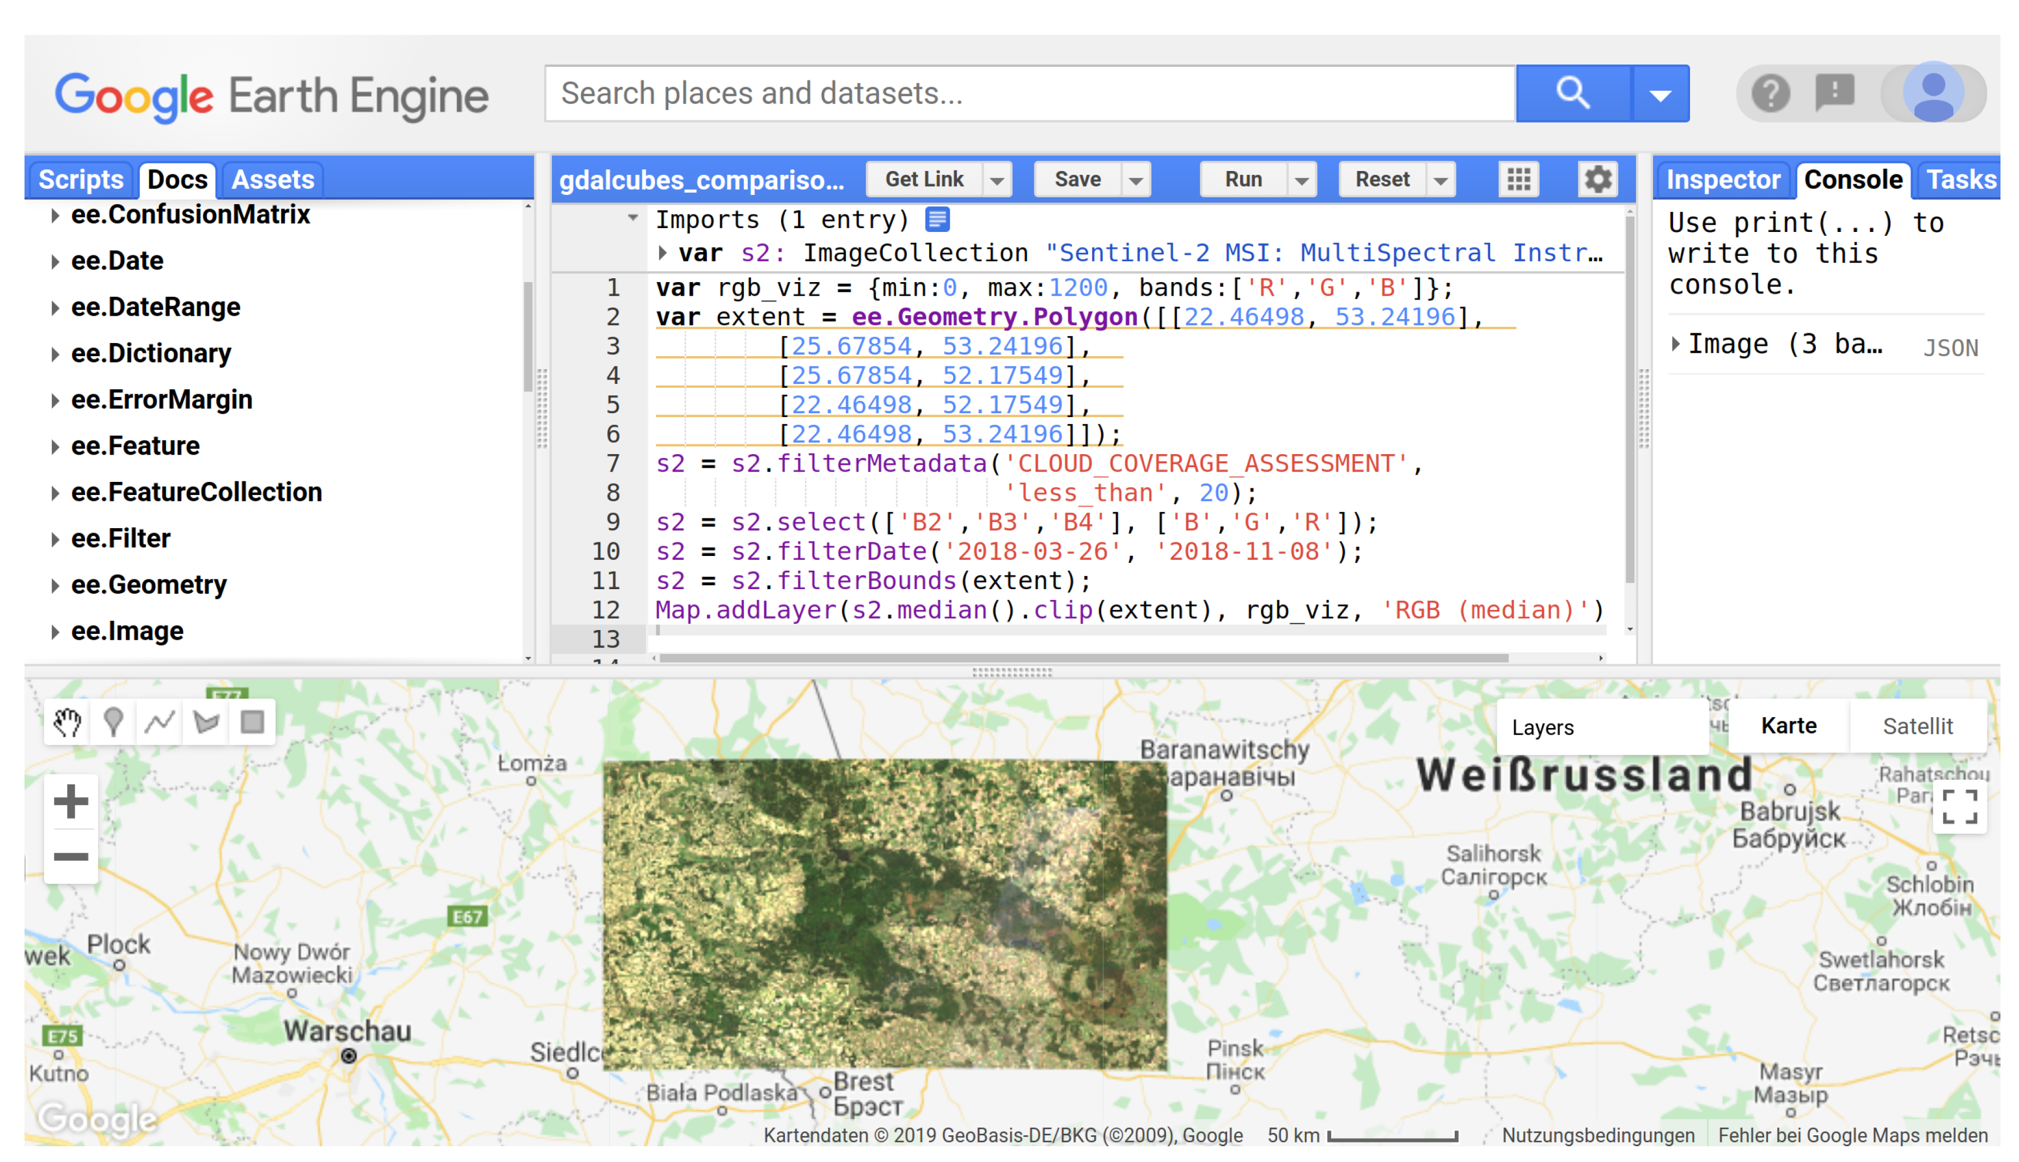Image resolution: width=2019 pixels, height=1162 pixels.
Task: Open the apps grid icon in editor toolbar
Action: coord(1518,179)
